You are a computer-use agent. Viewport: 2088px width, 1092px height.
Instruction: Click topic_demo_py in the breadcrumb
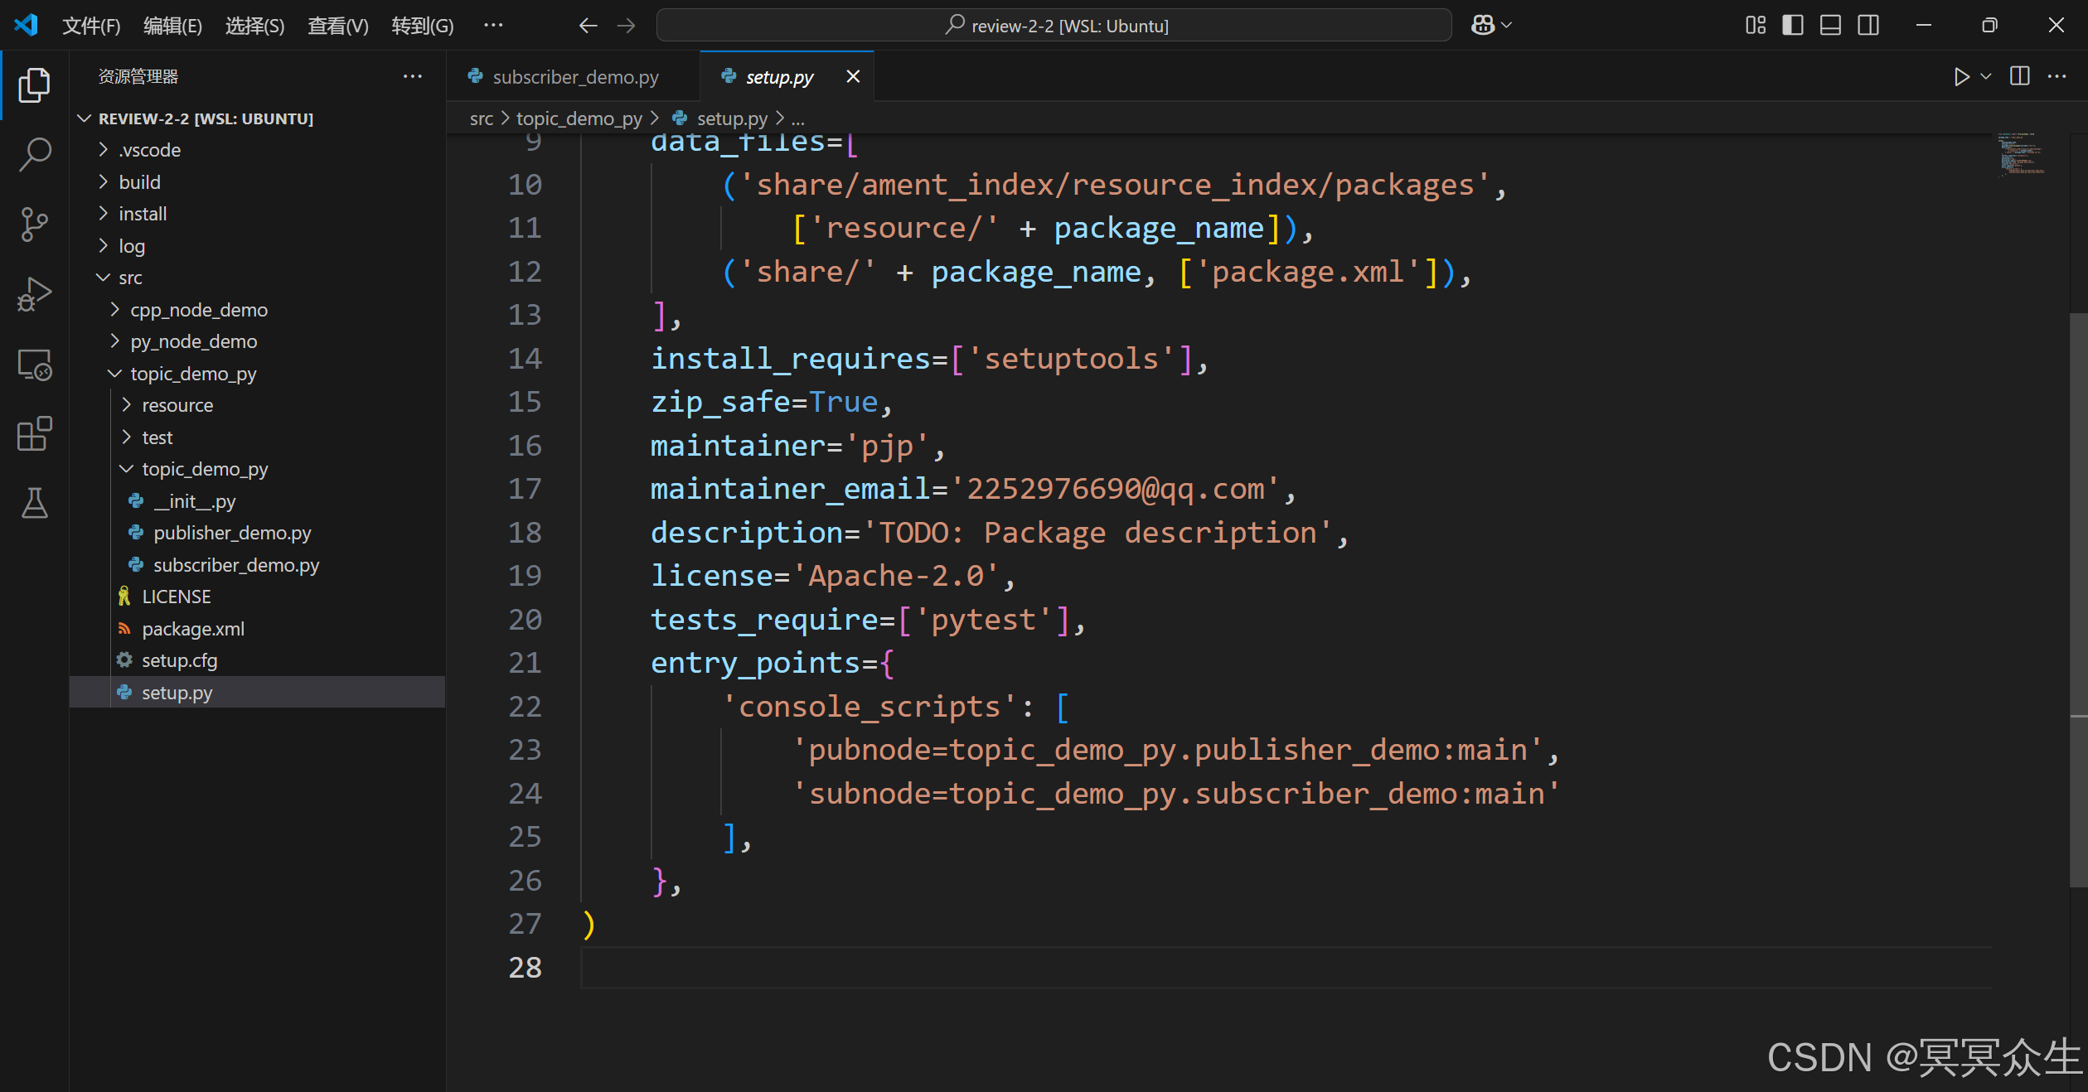pyautogui.click(x=579, y=118)
